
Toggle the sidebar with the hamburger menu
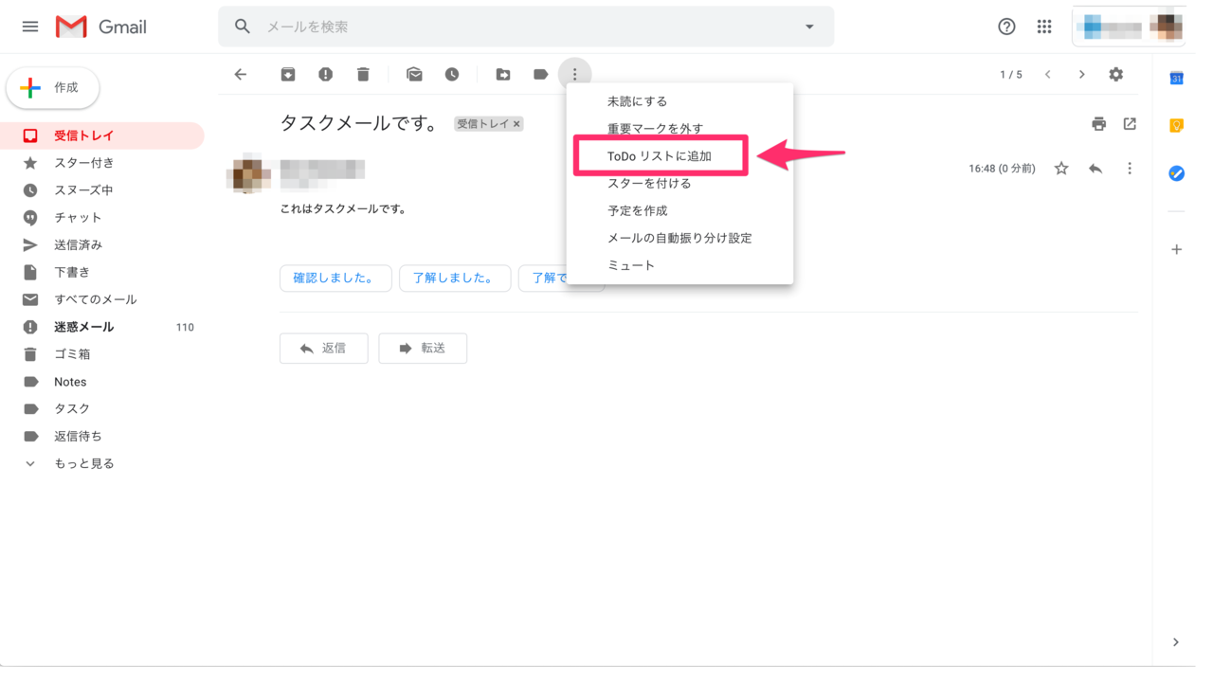[29, 26]
